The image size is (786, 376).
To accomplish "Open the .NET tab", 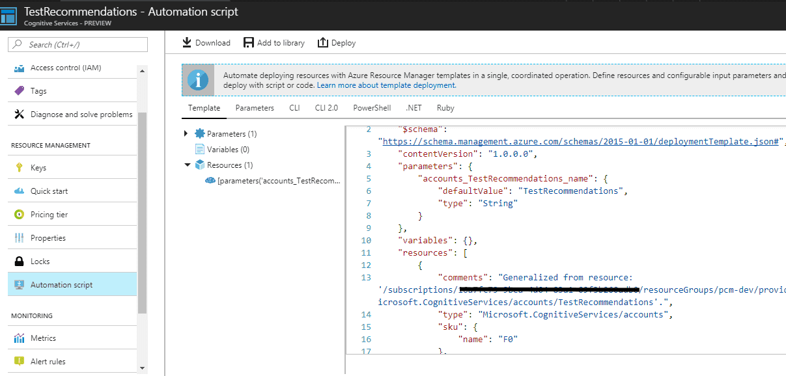I will pos(414,108).
